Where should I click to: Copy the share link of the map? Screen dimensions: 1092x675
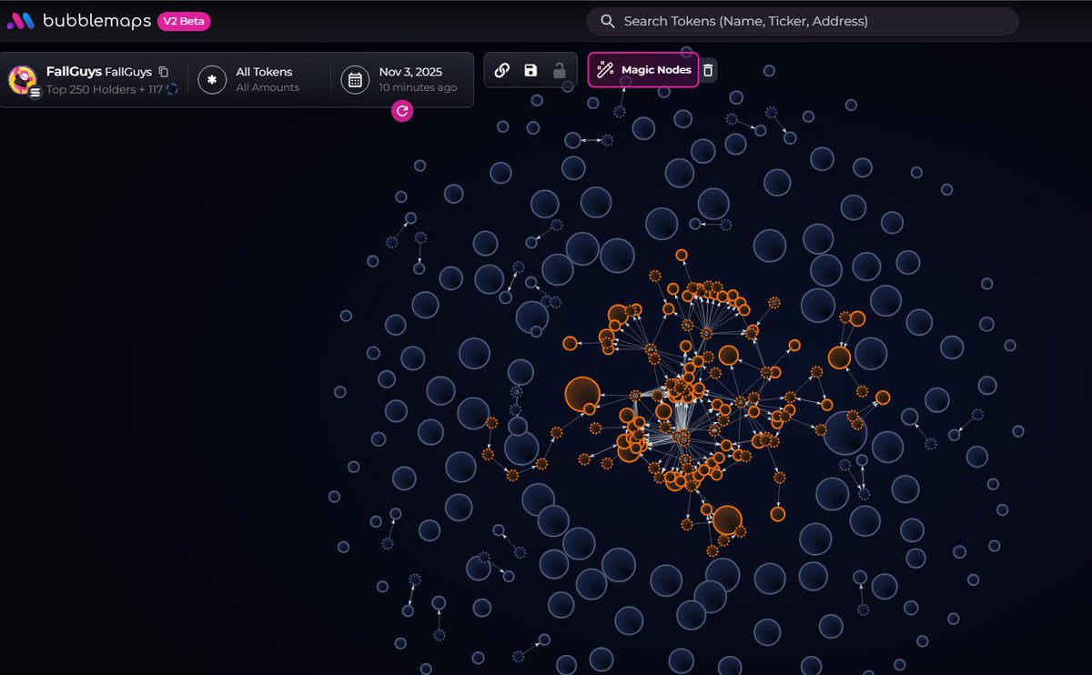point(502,70)
